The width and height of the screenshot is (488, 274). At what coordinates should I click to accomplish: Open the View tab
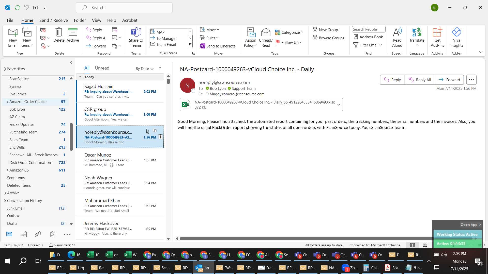[x=96, y=20]
